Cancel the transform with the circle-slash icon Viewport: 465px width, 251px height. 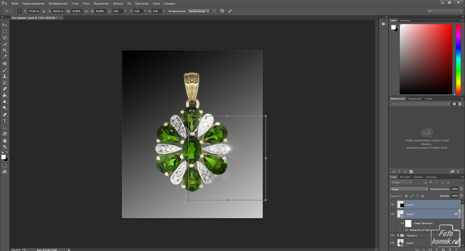pyautogui.click(x=222, y=10)
